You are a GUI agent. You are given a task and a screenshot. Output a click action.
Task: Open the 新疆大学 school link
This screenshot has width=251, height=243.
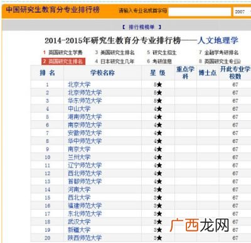click(79, 230)
